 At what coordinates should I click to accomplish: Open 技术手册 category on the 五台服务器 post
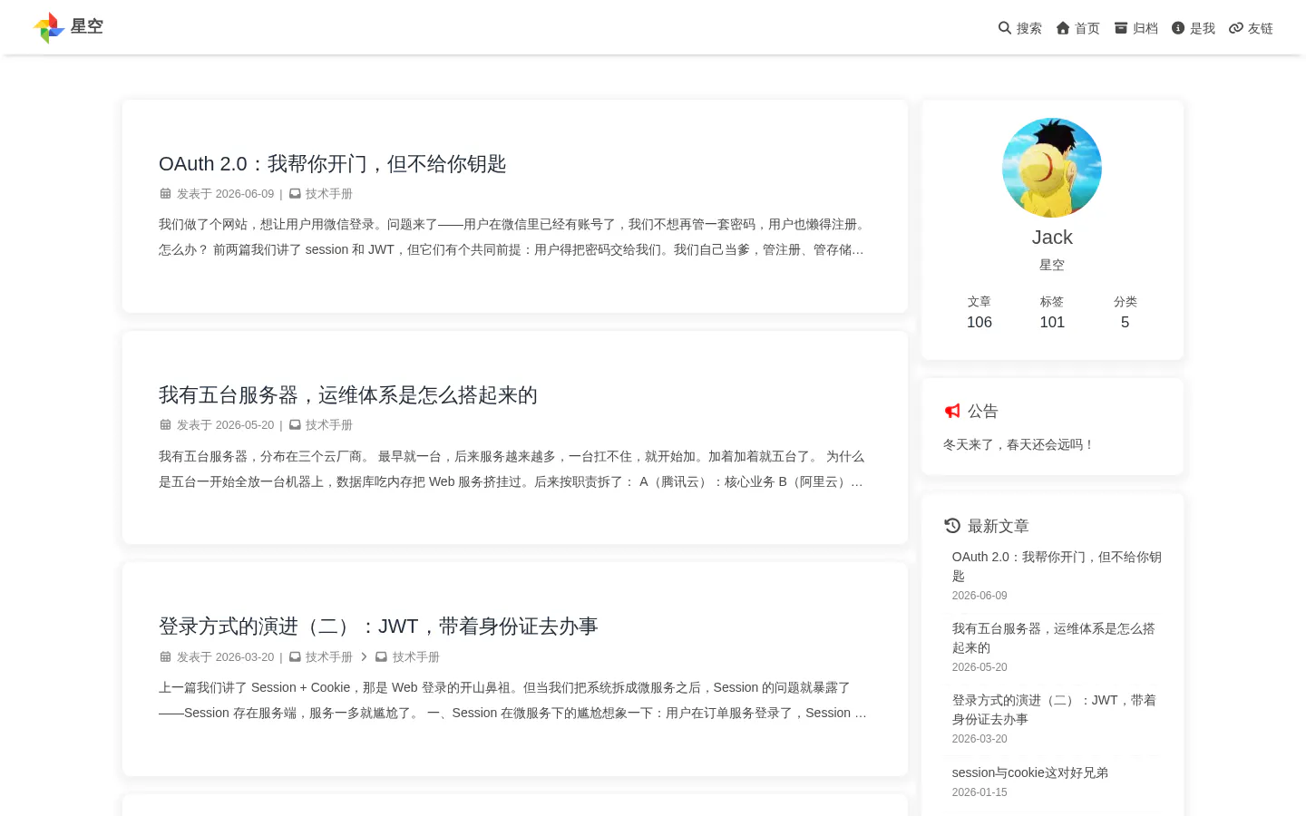coord(329,424)
